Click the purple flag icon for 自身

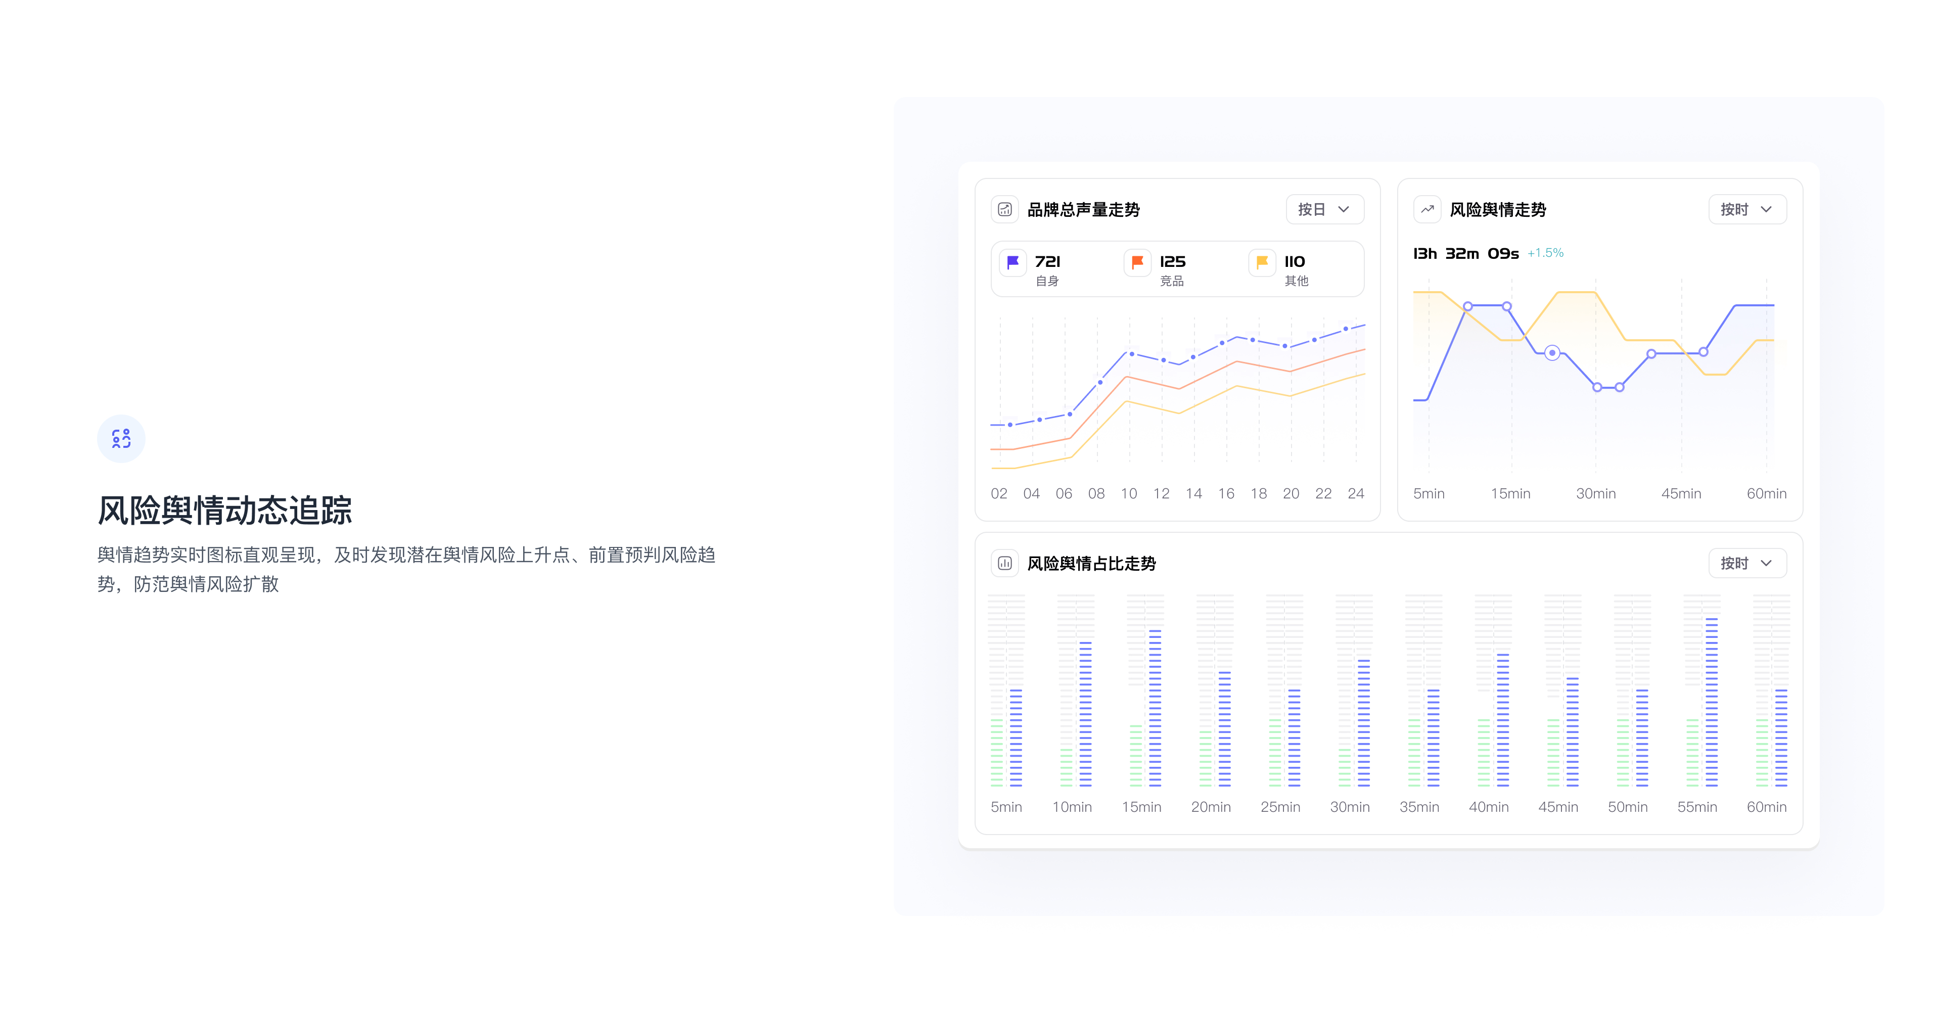pos(1012,263)
